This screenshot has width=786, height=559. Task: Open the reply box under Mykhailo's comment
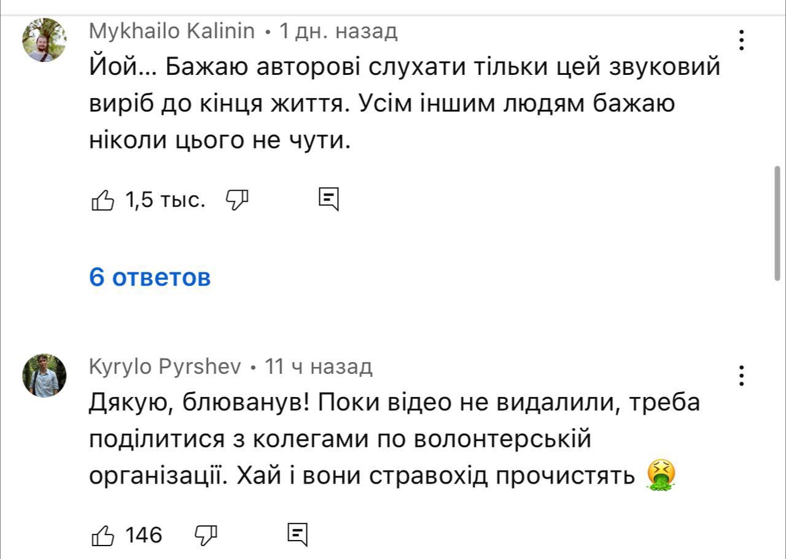click(327, 198)
